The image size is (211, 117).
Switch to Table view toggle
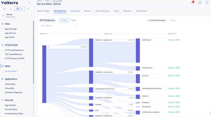coord(73,20)
